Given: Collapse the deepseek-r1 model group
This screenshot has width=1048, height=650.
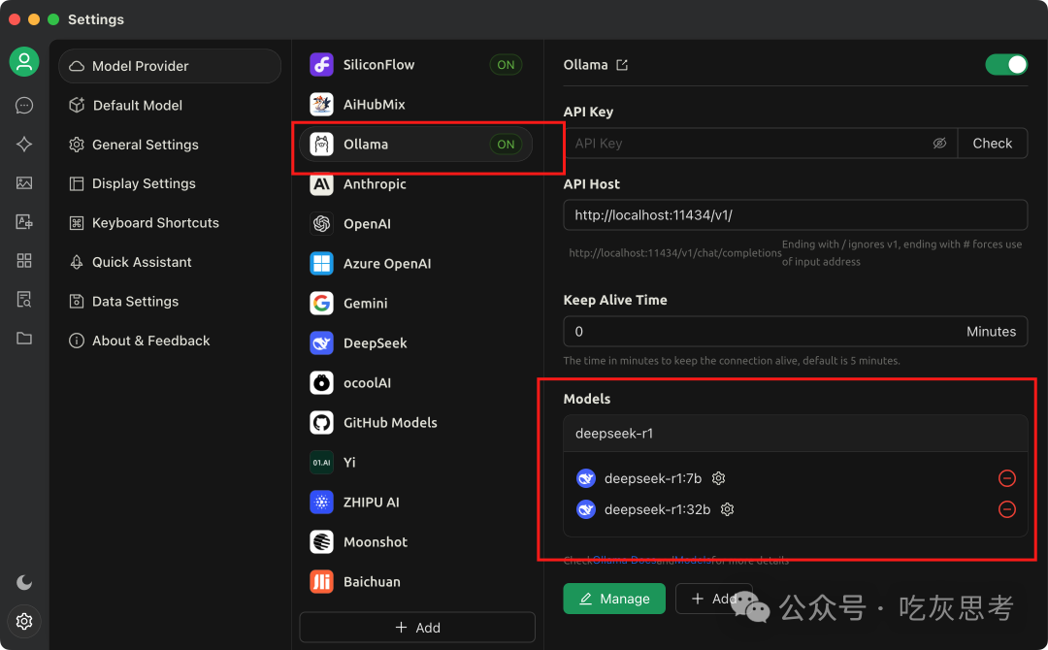Looking at the screenshot, I should coord(796,434).
